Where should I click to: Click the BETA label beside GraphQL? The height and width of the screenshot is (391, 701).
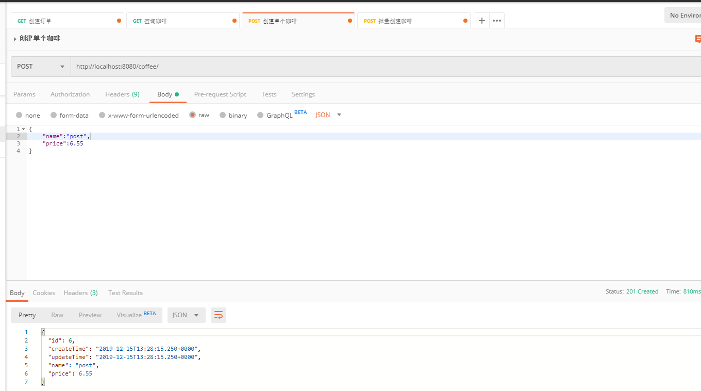pos(301,112)
